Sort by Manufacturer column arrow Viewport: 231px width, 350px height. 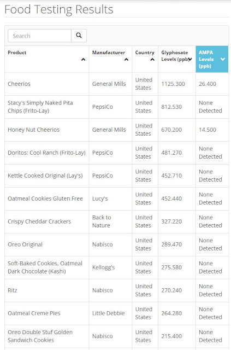126,60
